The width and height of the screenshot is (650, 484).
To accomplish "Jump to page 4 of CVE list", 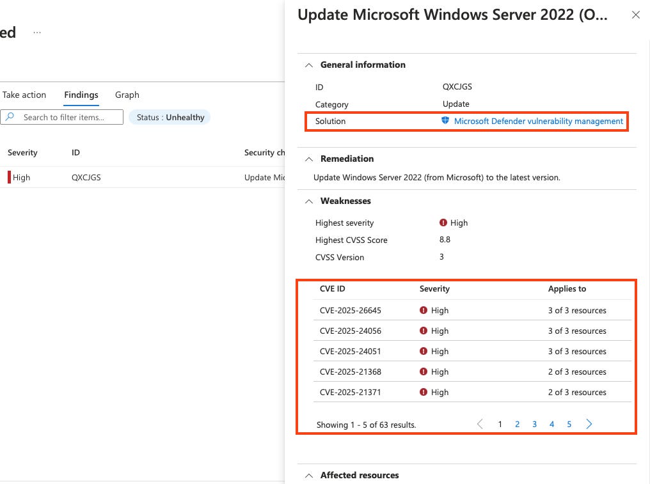I will pos(551,424).
